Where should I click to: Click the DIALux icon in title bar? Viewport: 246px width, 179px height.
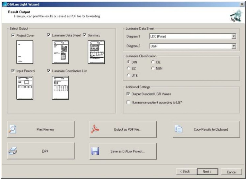(4, 4)
